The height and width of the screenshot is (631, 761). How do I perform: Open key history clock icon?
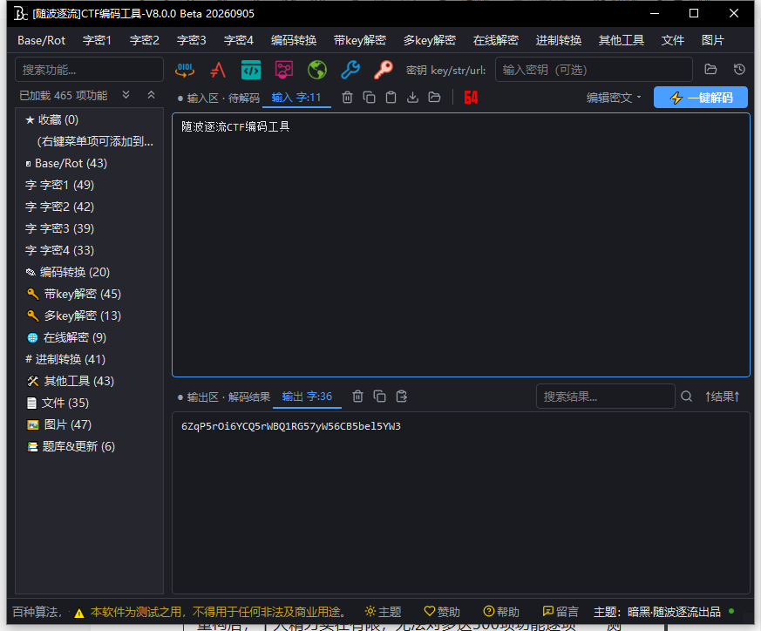739,70
